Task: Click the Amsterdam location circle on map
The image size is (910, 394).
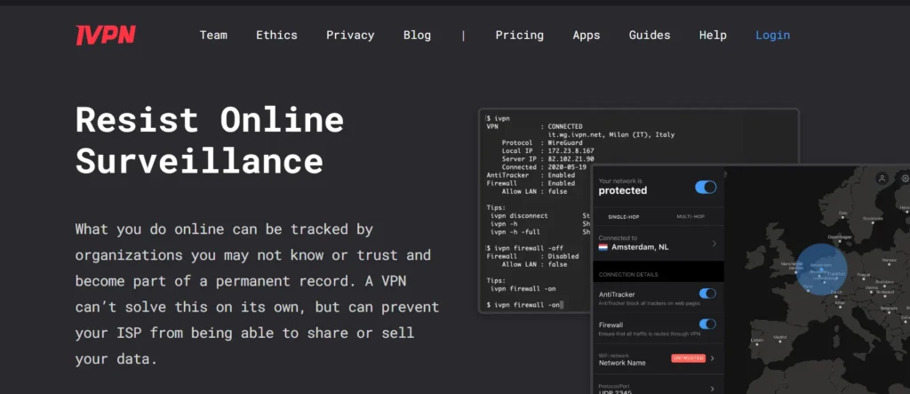Action: (821, 269)
